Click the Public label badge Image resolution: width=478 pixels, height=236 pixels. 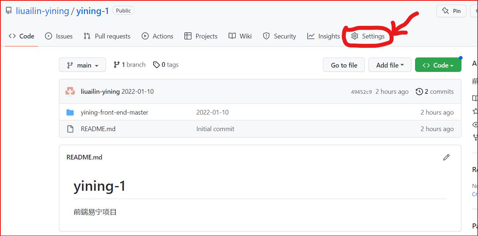123,10
